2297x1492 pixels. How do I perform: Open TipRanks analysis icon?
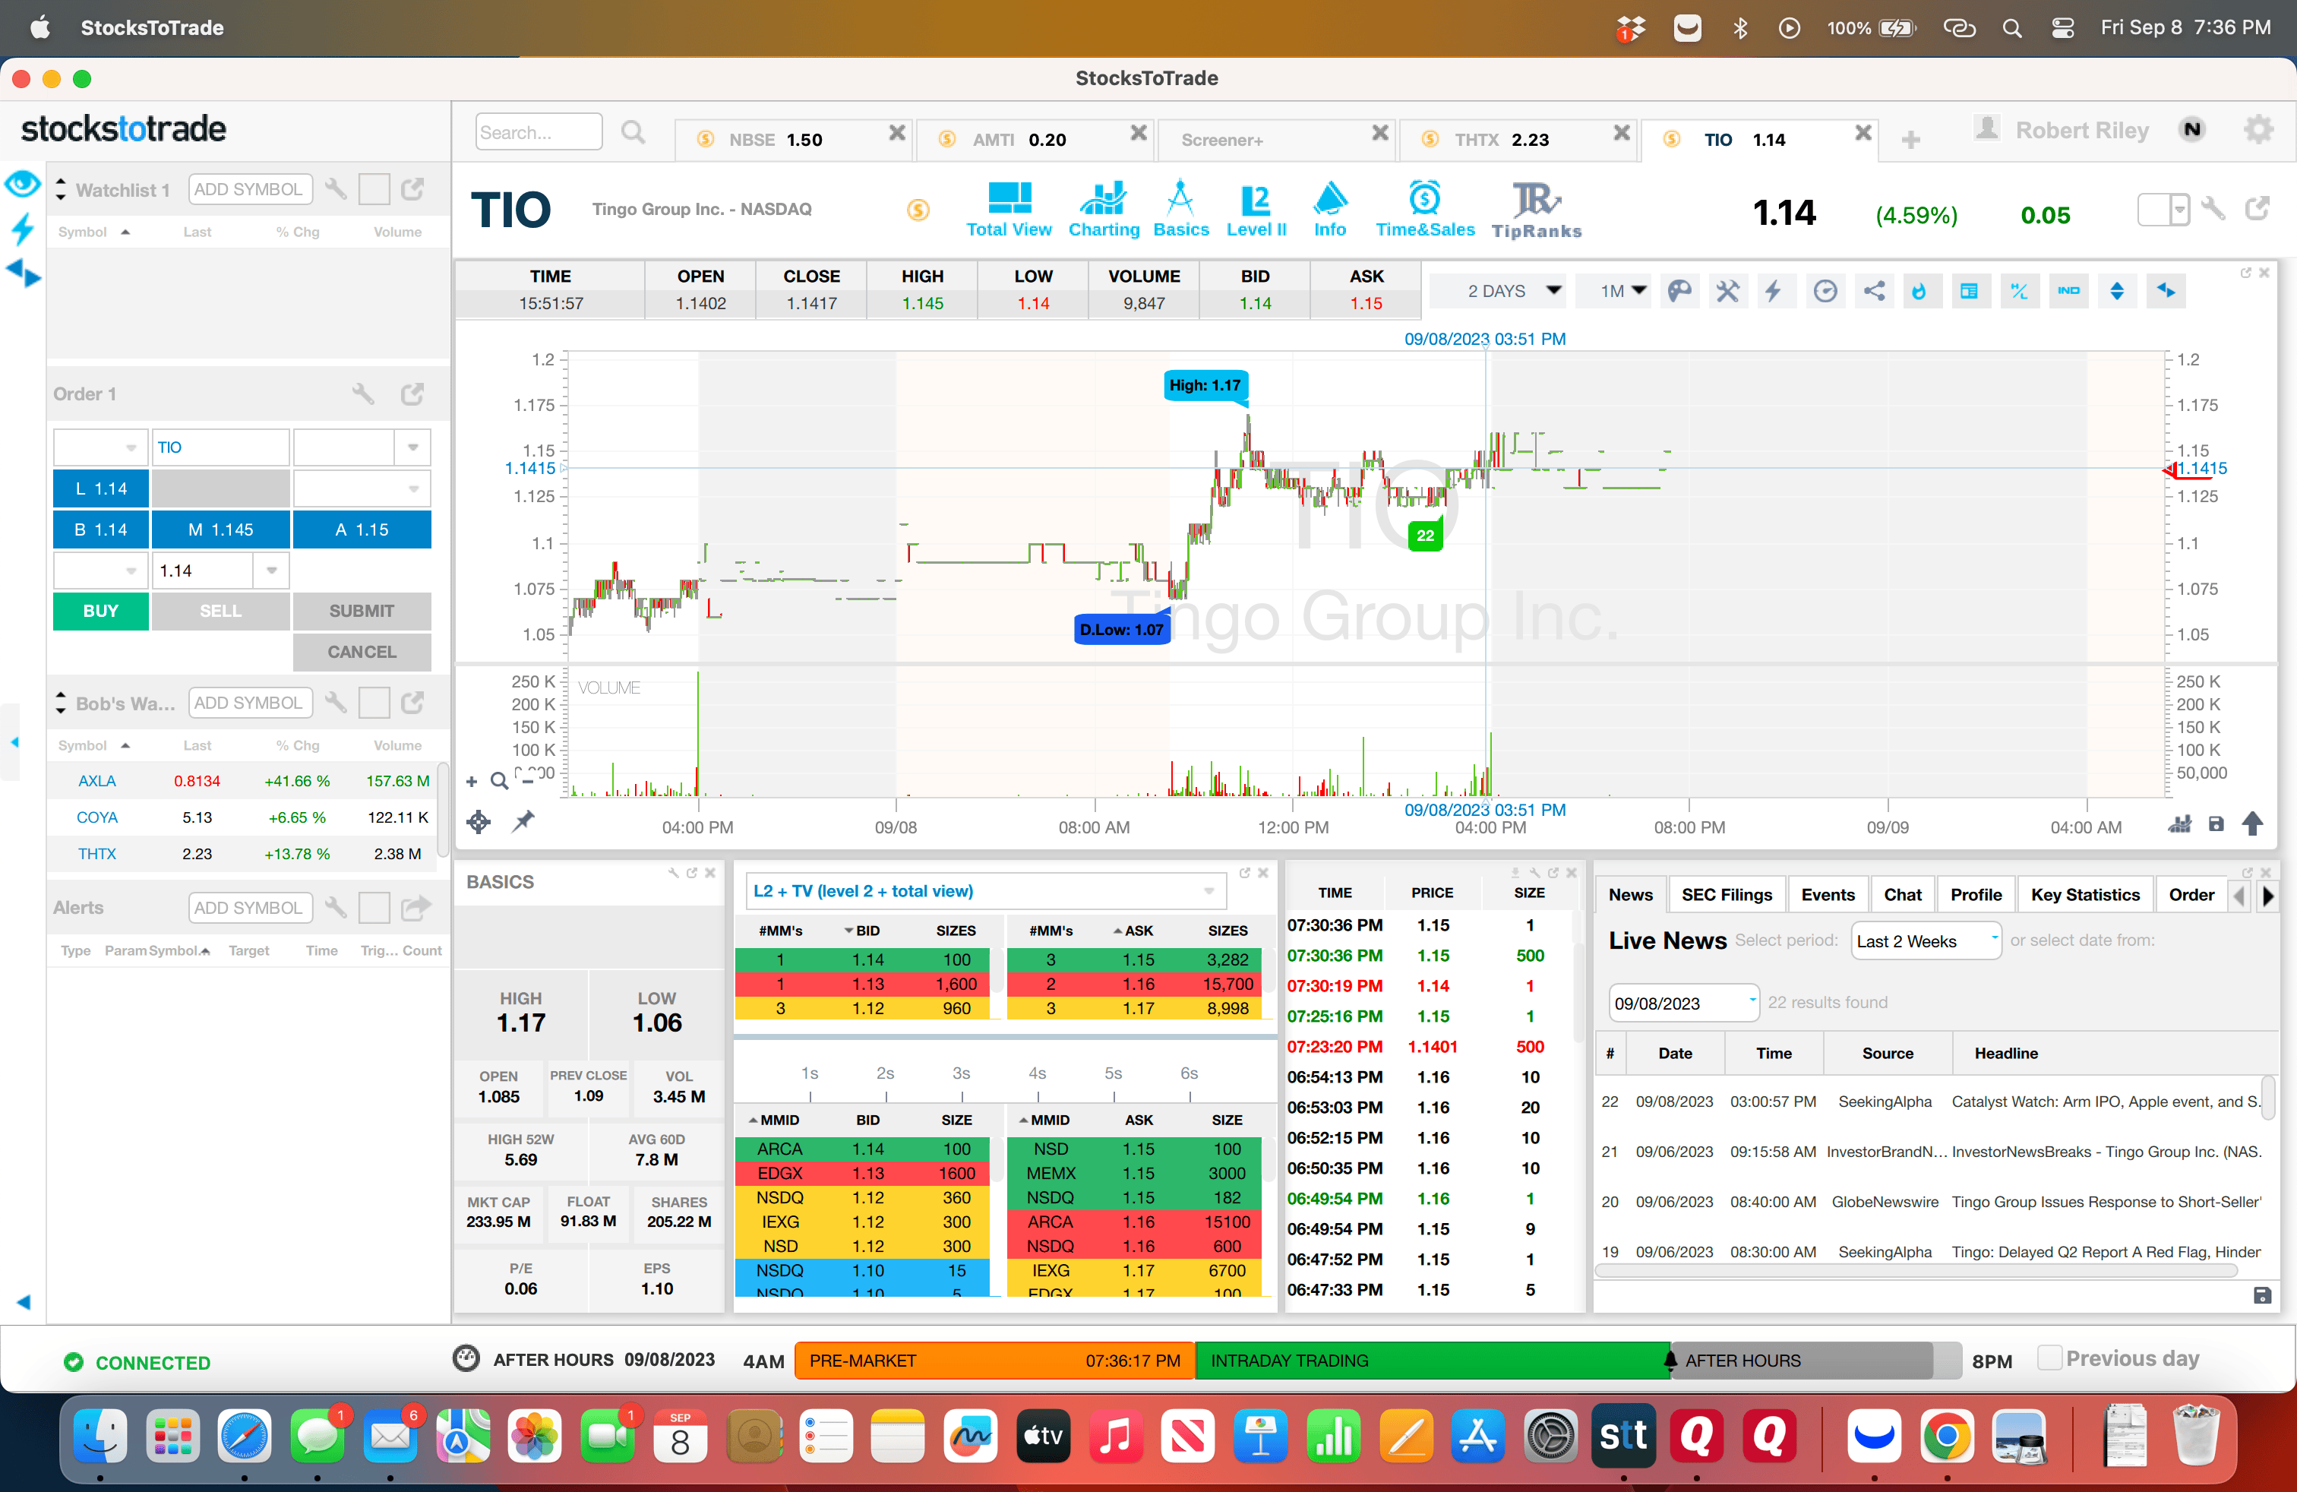[x=1536, y=207]
